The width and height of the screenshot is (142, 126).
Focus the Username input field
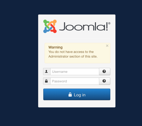point(75,72)
